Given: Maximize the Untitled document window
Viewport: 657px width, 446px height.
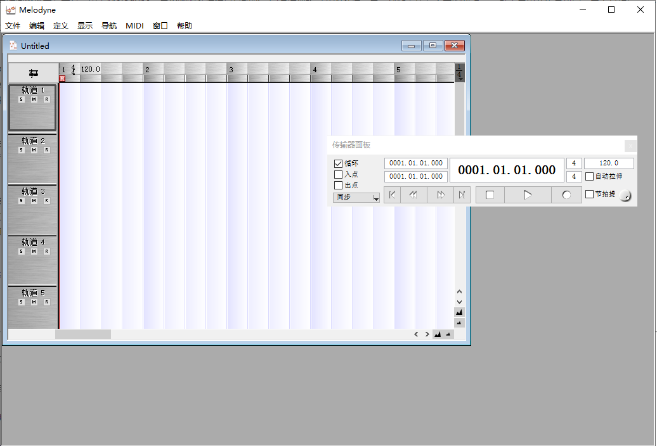Looking at the screenshot, I should [x=433, y=46].
